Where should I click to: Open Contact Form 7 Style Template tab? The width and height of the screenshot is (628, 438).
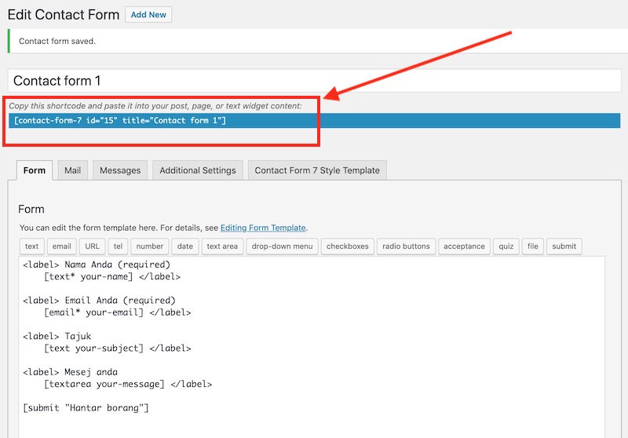[317, 170]
